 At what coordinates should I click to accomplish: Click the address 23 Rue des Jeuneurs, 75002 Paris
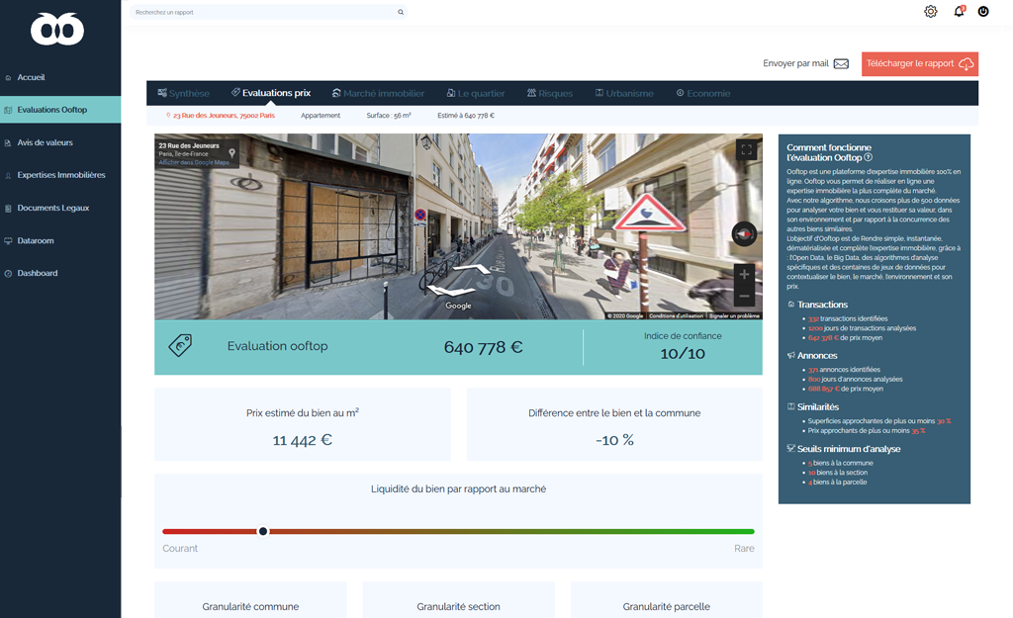tap(225, 116)
